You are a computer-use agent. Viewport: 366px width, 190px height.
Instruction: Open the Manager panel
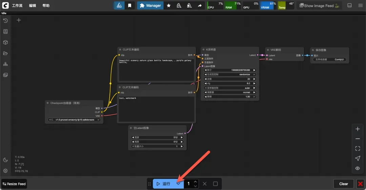(150, 5)
